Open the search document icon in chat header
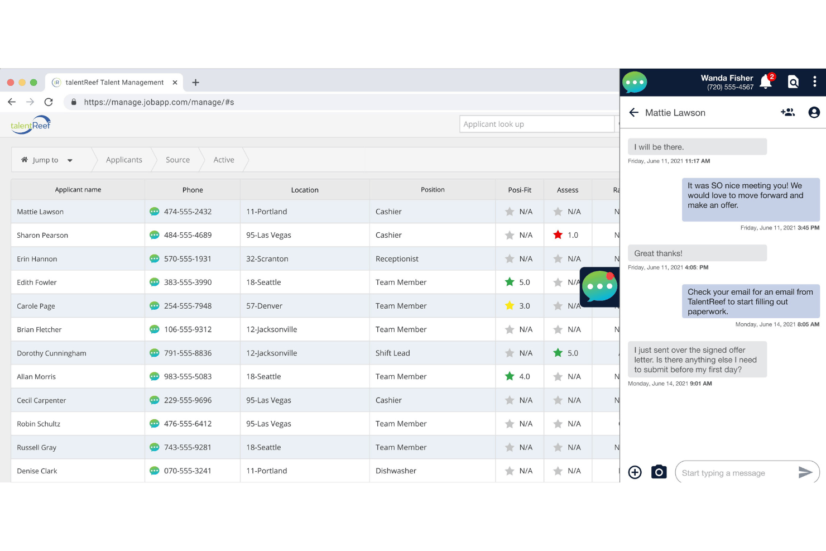 (793, 82)
